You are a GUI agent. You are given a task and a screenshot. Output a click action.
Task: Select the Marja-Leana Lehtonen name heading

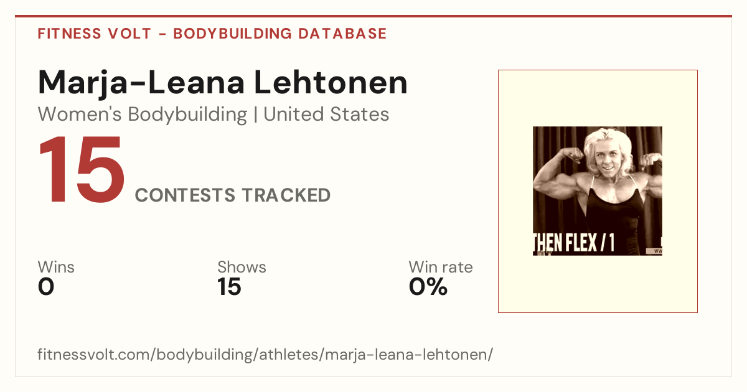223,82
